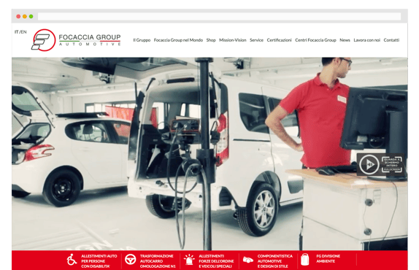
Task: Open Allestimenti forze dell'ordine e veicoli speciali
Action: (216, 261)
